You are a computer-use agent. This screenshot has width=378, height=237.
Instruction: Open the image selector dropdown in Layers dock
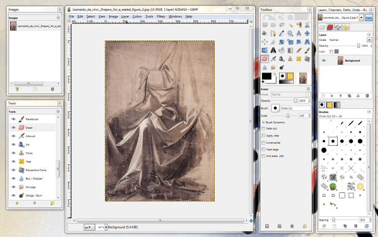point(361,18)
